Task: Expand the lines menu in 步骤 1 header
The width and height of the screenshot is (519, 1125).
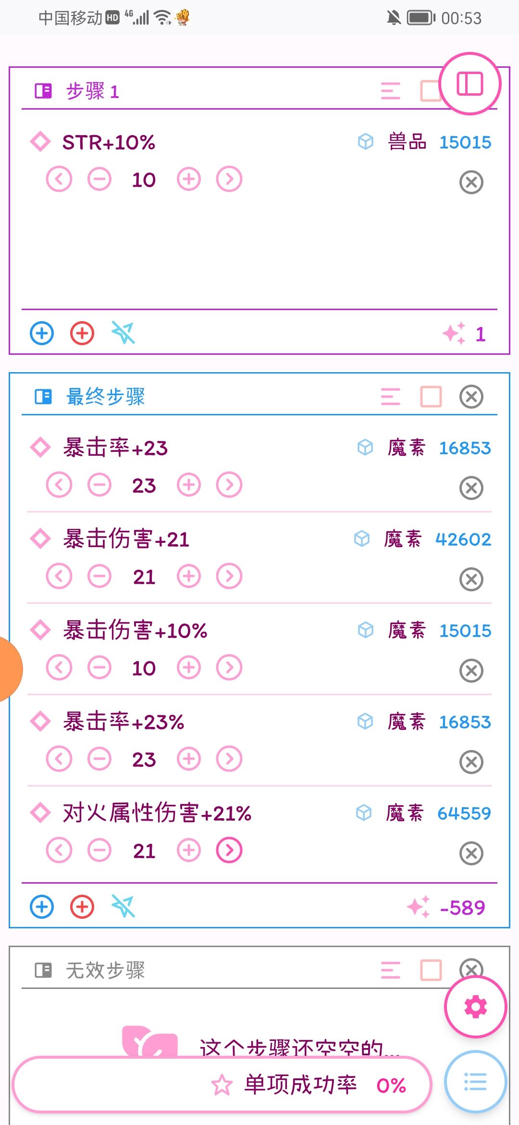Action: pyautogui.click(x=390, y=90)
